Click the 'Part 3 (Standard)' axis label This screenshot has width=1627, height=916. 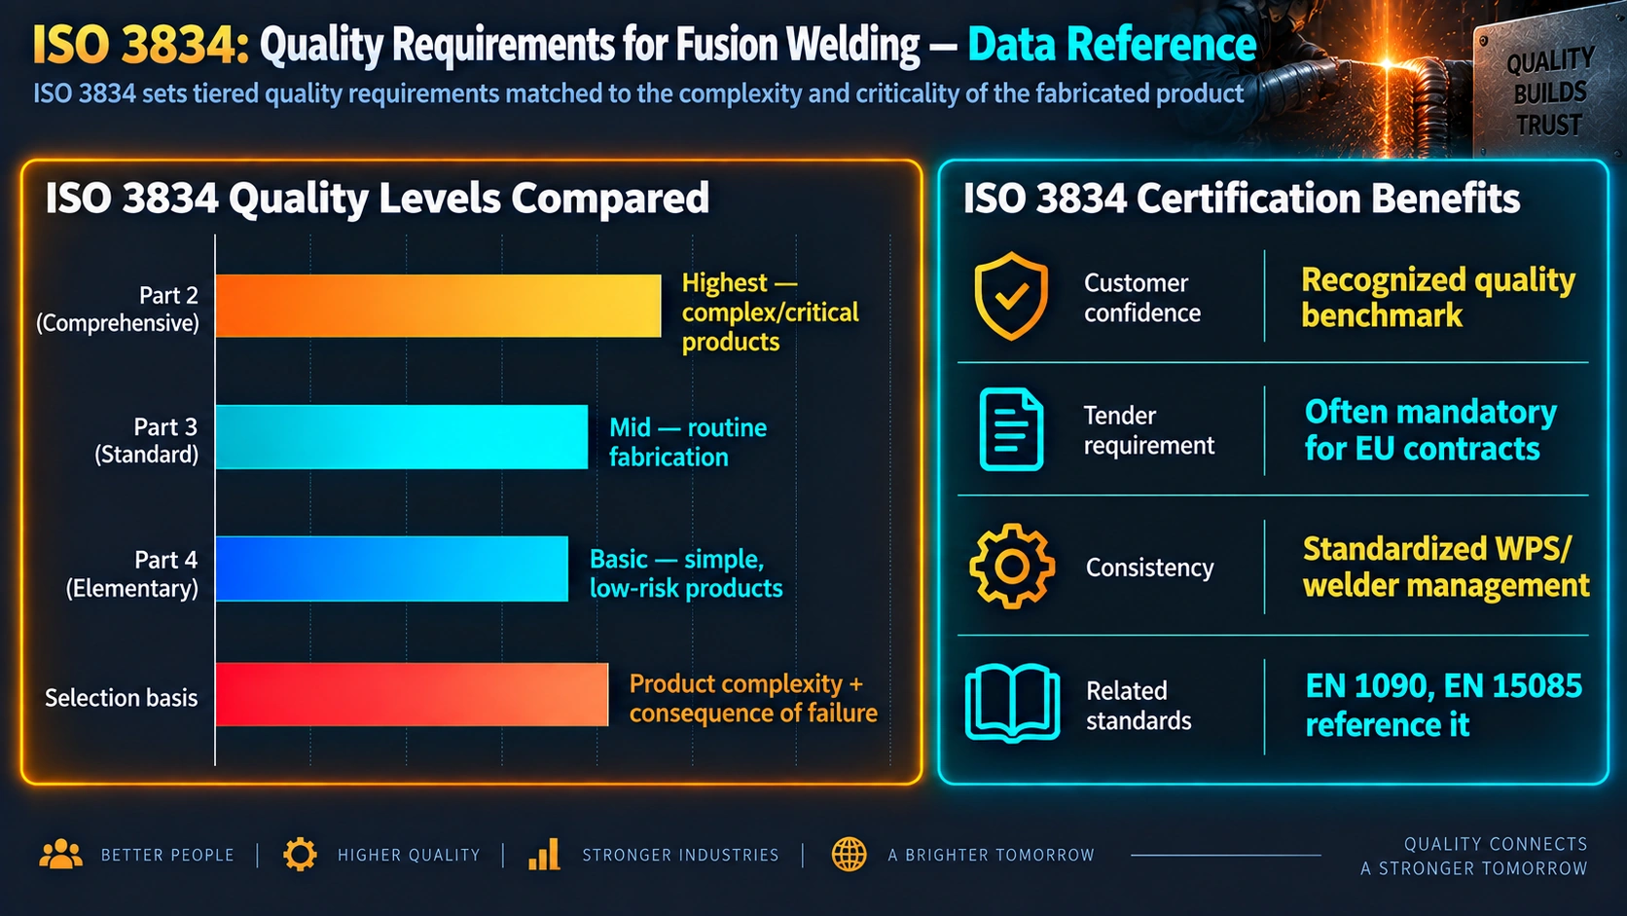pyautogui.click(x=146, y=440)
